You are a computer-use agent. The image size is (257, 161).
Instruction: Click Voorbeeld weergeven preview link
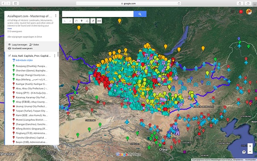(22, 48)
